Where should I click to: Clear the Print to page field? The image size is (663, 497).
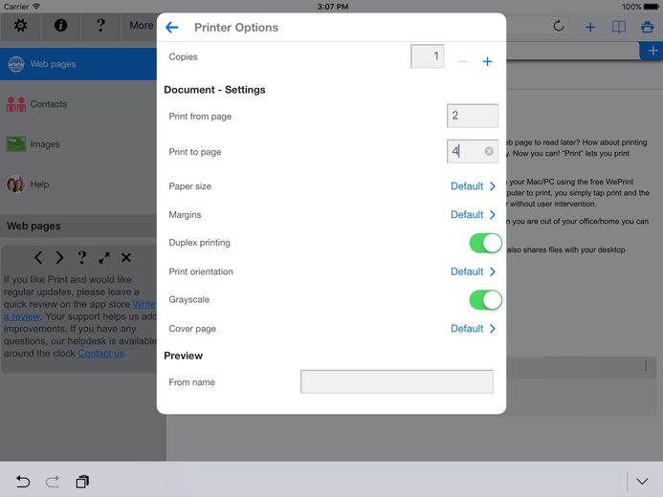489,151
